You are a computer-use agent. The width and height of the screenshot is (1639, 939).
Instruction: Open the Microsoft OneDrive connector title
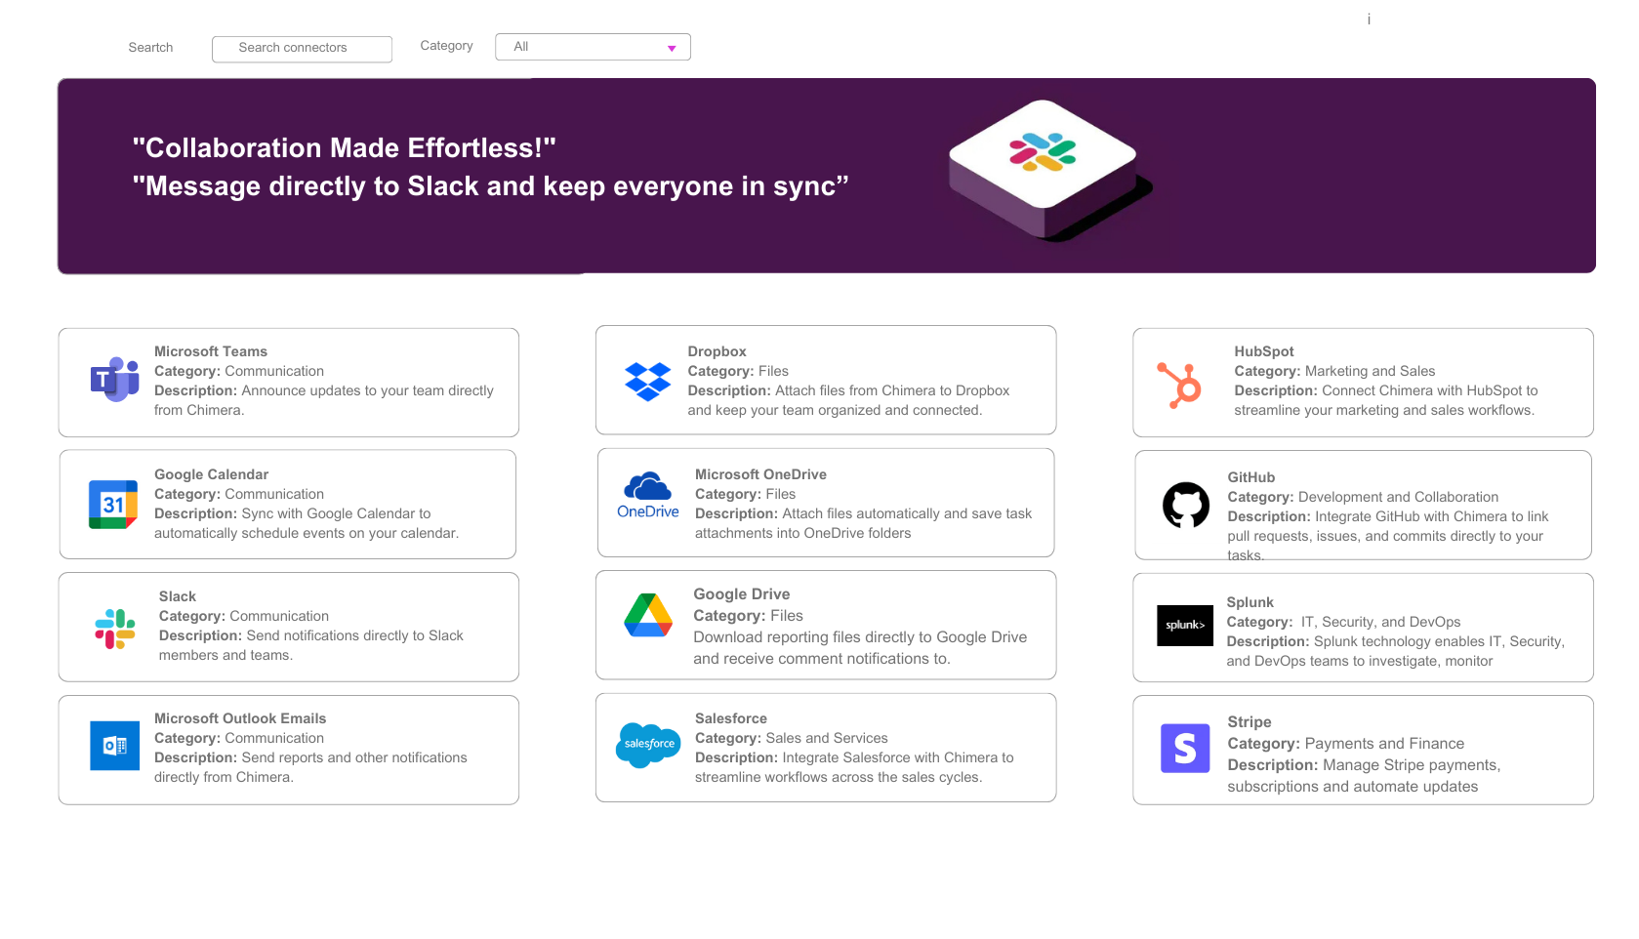click(760, 474)
